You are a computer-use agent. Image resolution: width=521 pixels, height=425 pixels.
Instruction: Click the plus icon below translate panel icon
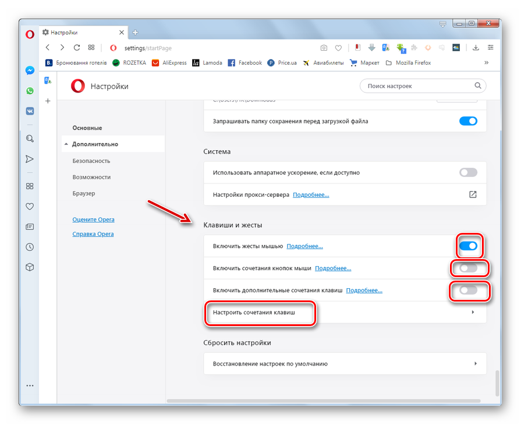pyautogui.click(x=48, y=101)
